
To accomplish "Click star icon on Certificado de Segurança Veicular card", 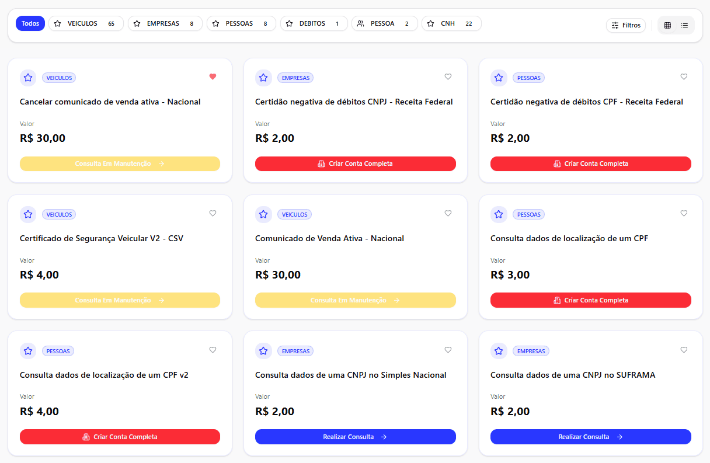I will [28, 214].
